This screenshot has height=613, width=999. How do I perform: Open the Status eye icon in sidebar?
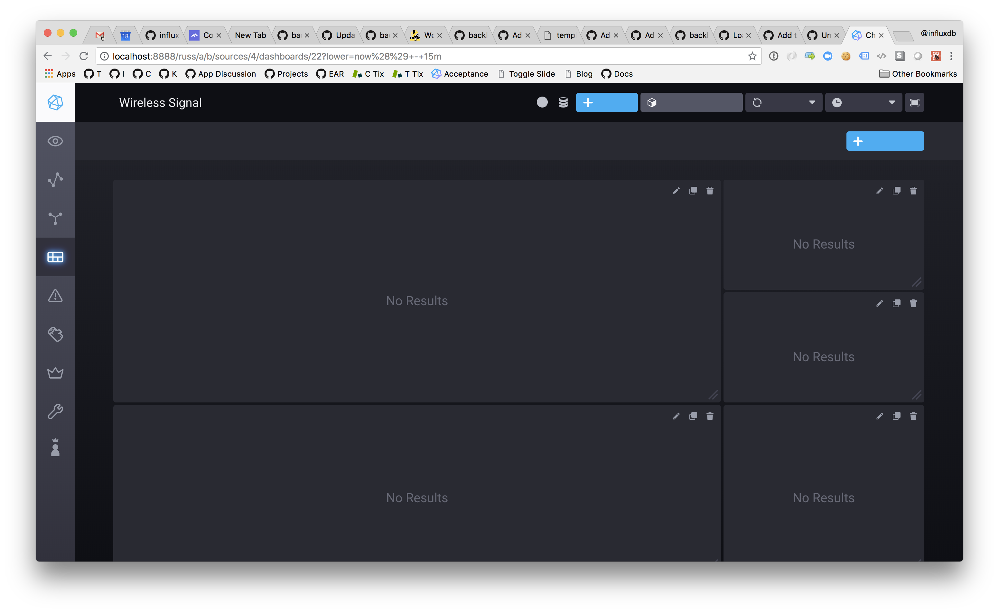pos(55,141)
